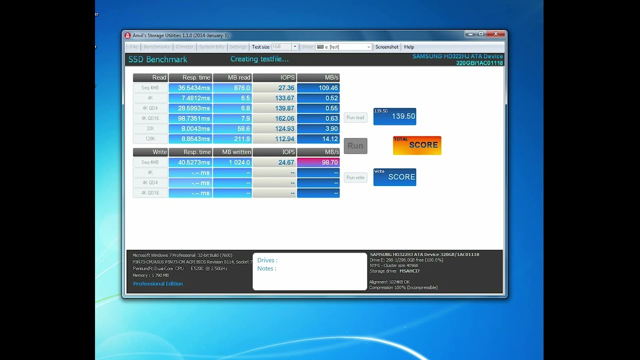This screenshot has height=360, width=640.
Task: Click the read score 139.50 box
Action: click(394, 116)
